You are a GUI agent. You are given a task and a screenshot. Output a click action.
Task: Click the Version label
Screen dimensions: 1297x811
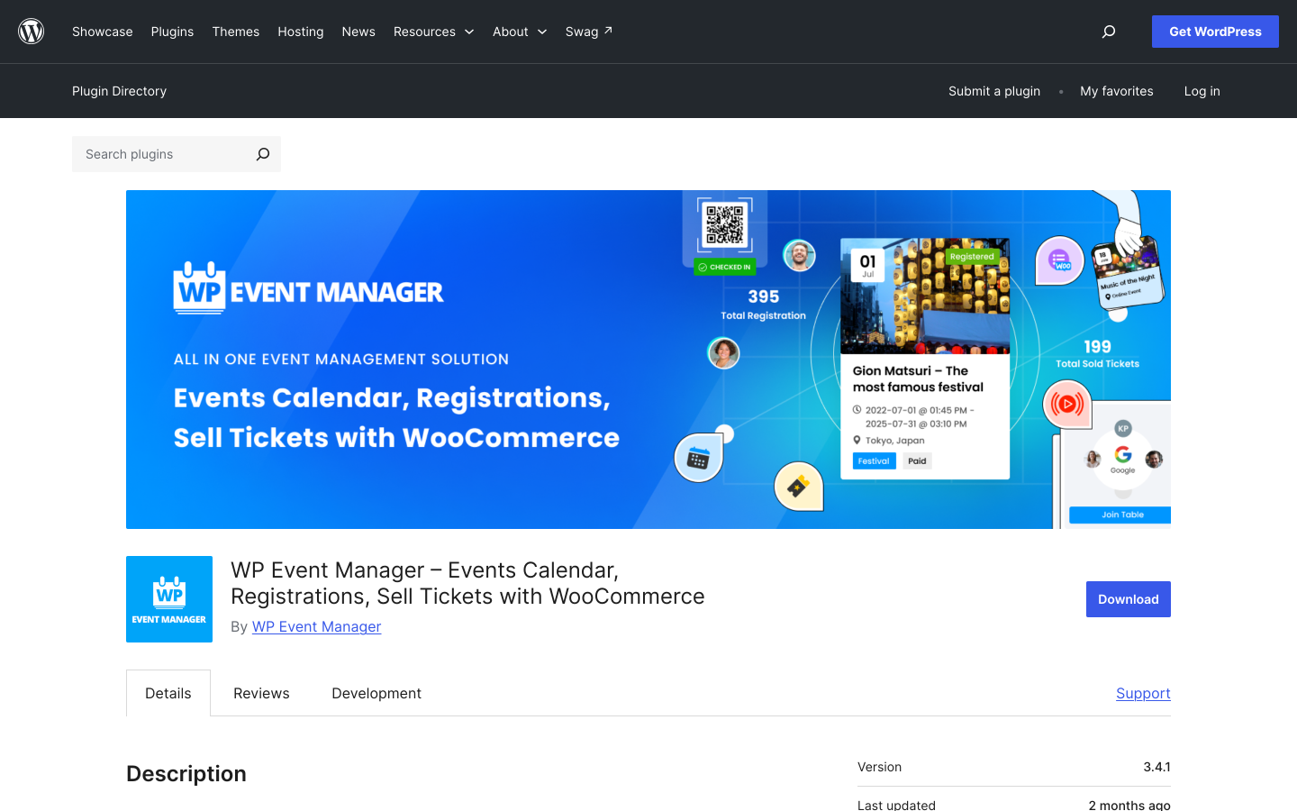[x=879, y=767]
